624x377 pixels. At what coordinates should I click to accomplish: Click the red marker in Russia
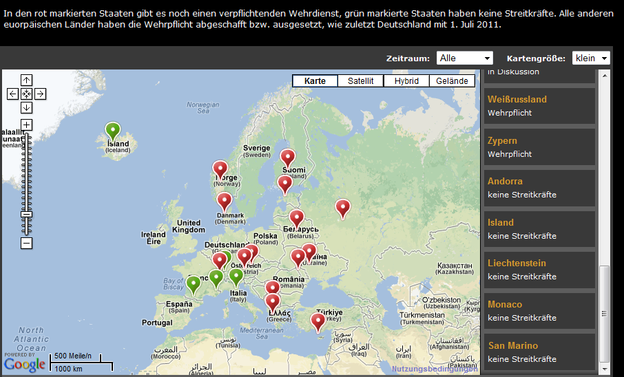click(x=342, y=206)
